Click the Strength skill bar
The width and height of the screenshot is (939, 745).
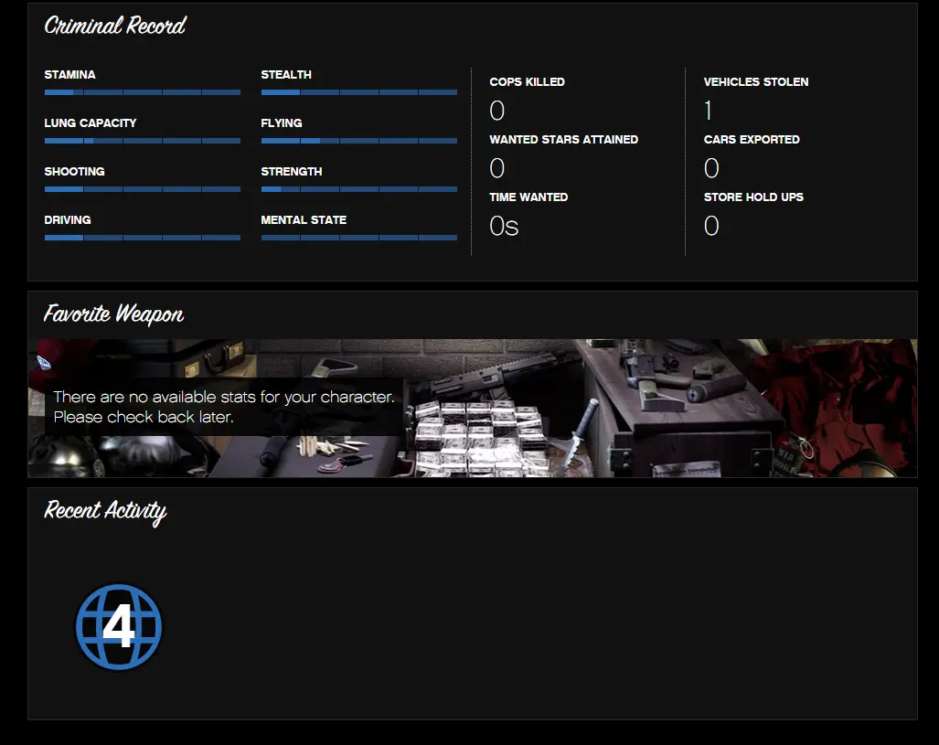(359, 189)
